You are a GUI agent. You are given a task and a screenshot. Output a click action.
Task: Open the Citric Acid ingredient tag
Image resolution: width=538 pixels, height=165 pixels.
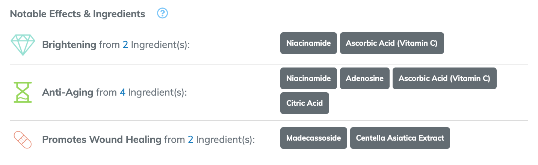click(304, 103)
